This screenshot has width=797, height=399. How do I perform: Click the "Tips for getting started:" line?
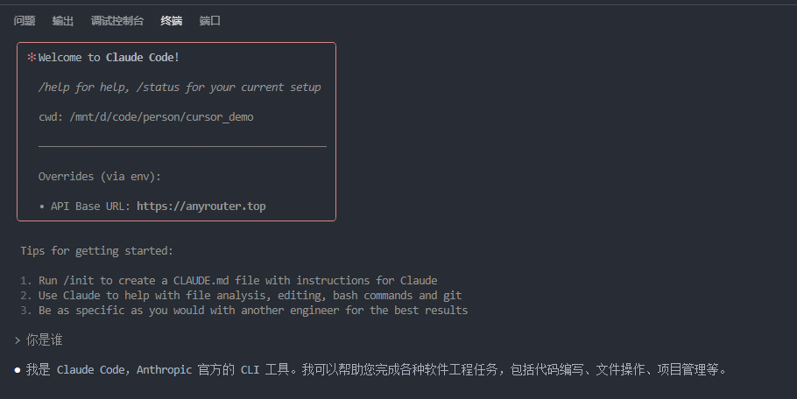point(96,251)
